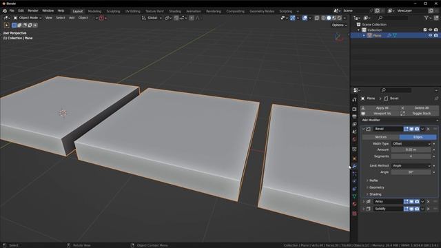Expand the Array modifier panel
The width and height of the screenshot is (441, 248).
363,202
